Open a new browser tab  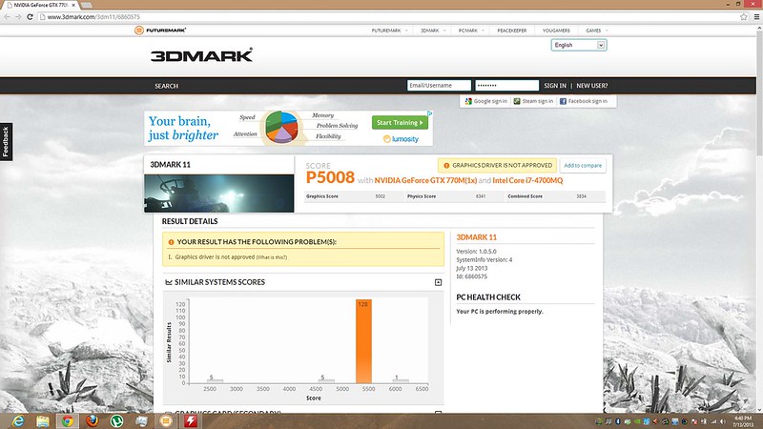[x=87, y=5]
